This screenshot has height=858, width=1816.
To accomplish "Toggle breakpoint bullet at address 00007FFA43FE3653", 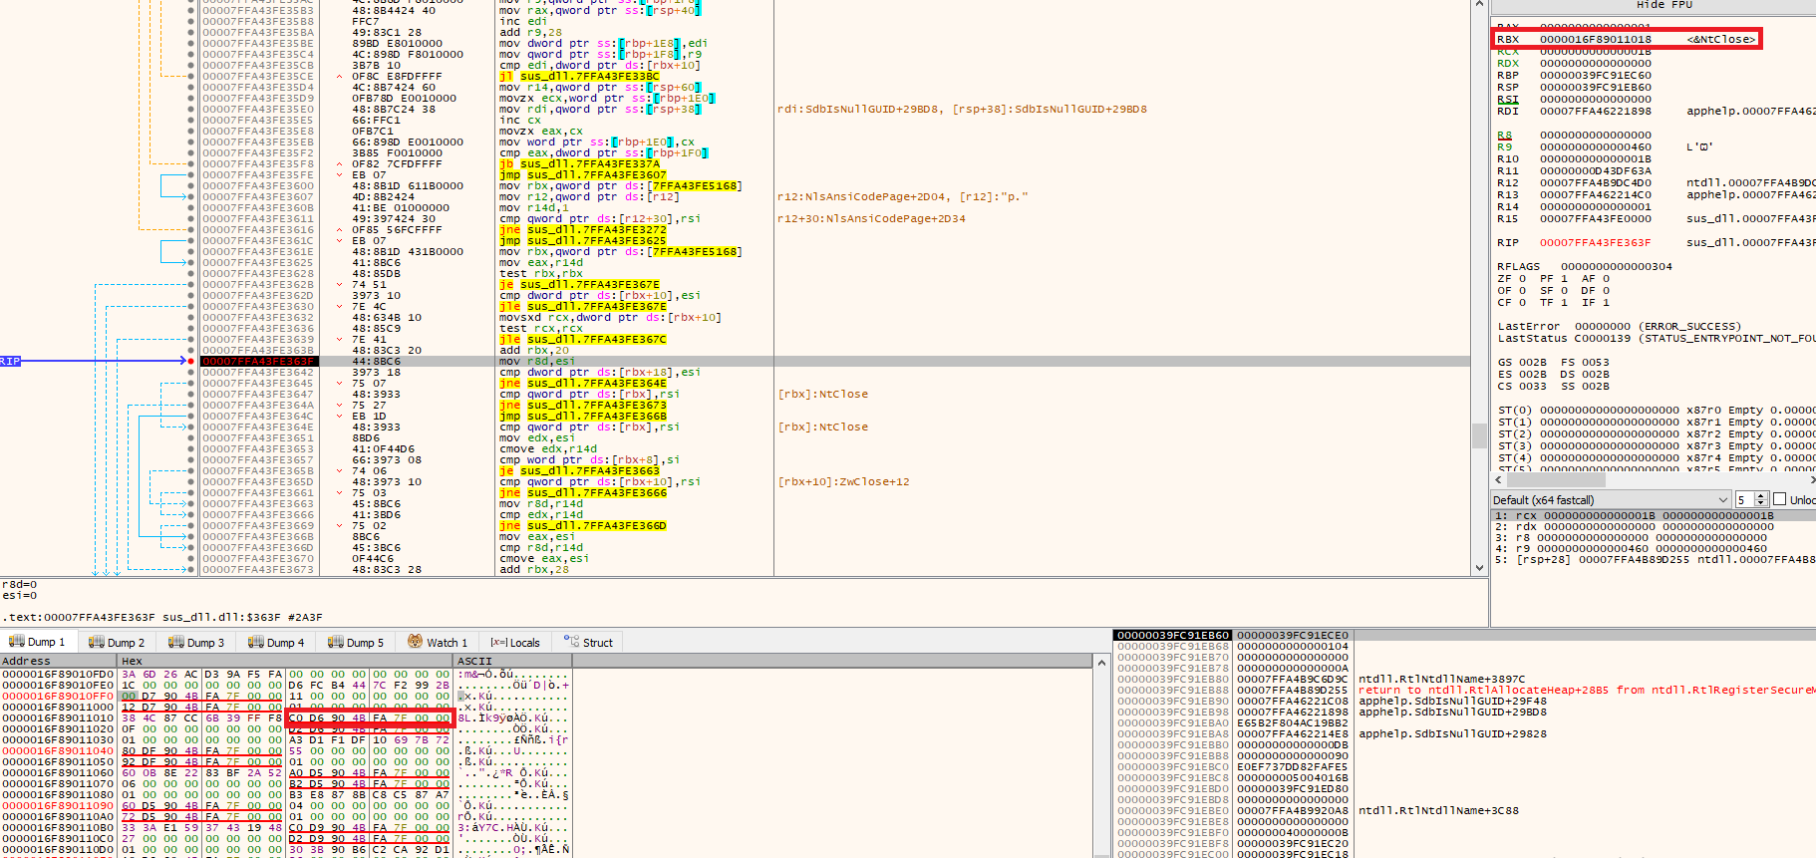I will (x=191, y=448).
